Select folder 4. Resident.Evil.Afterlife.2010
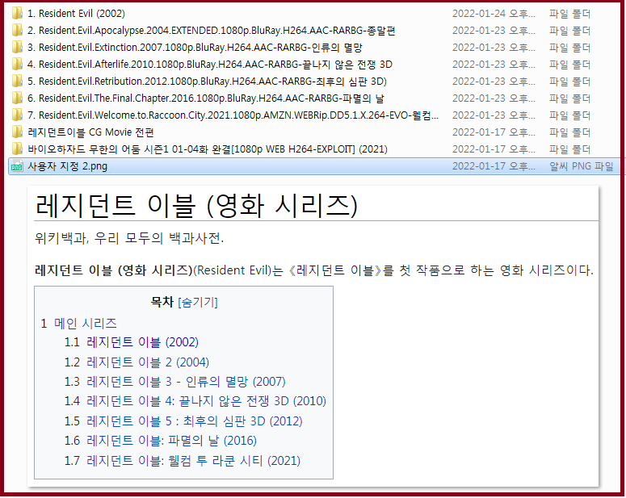The height and width of the screenshot is (498, 626). 210,65
